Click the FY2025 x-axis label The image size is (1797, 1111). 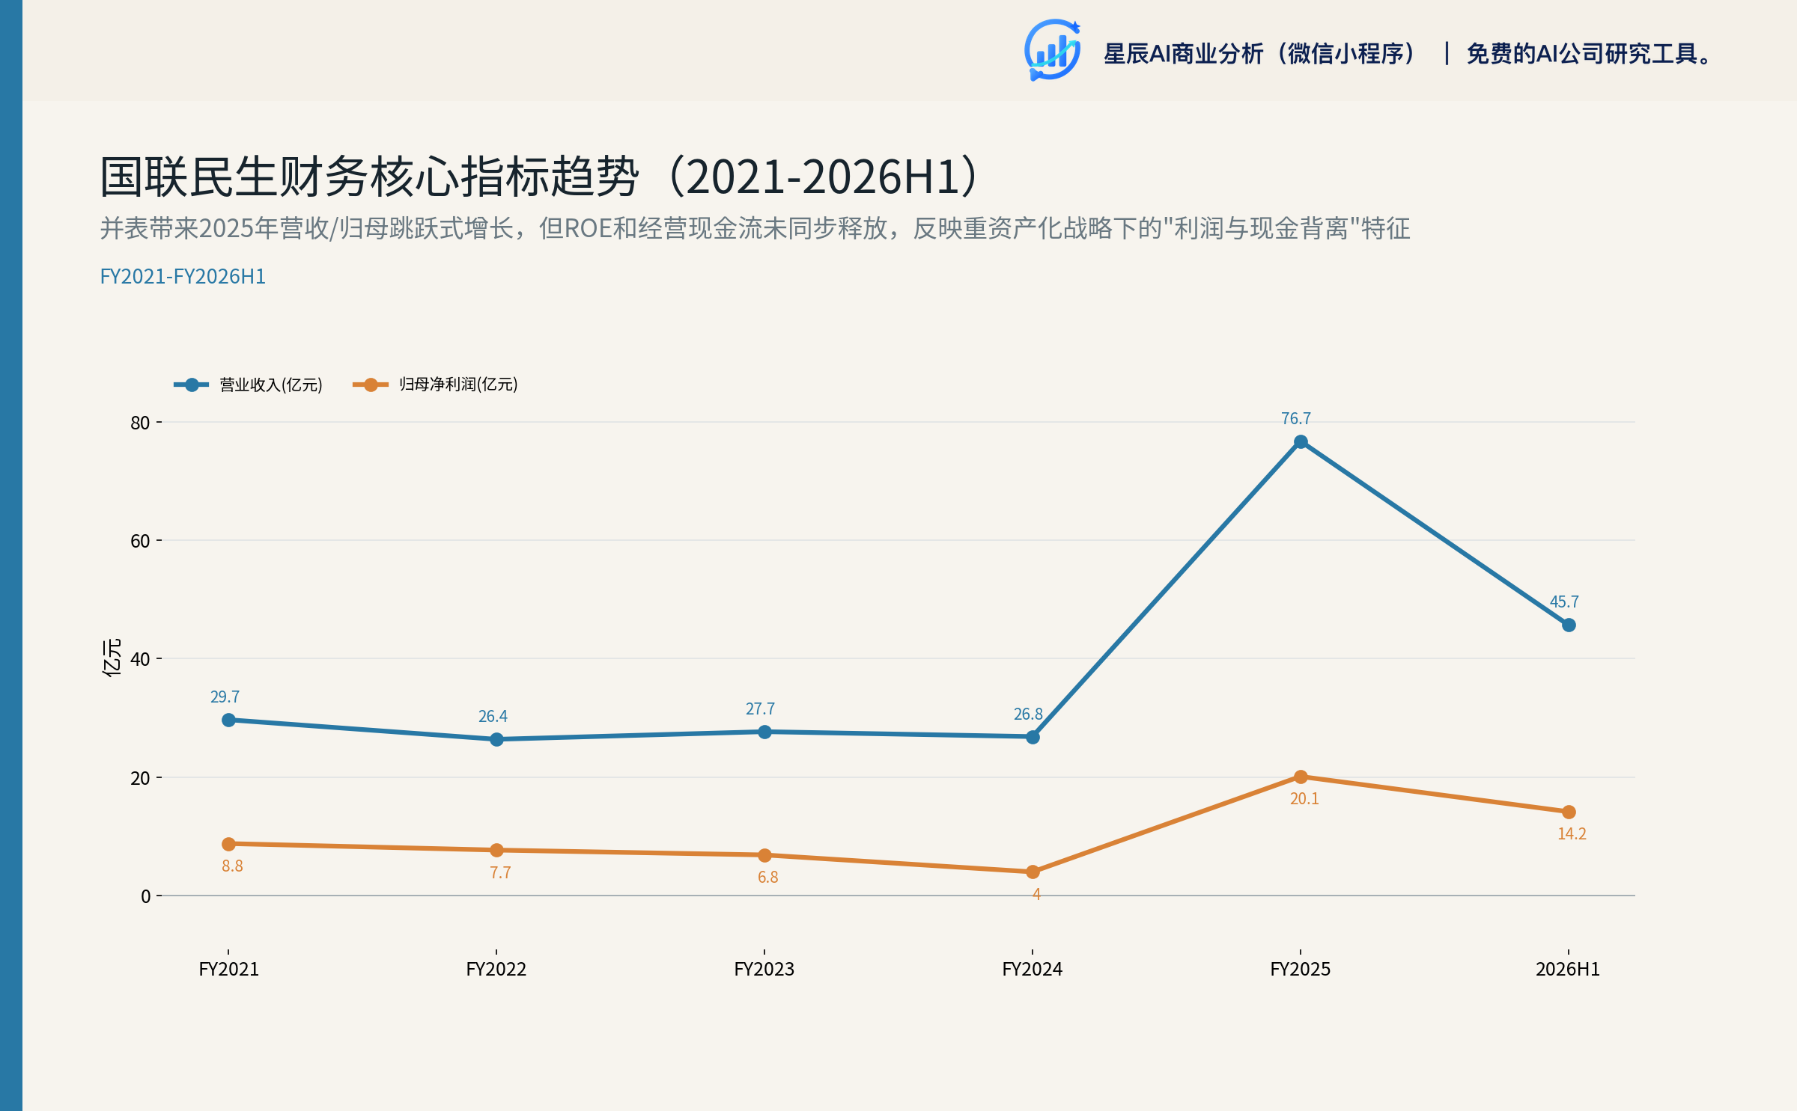point(1301,969)
